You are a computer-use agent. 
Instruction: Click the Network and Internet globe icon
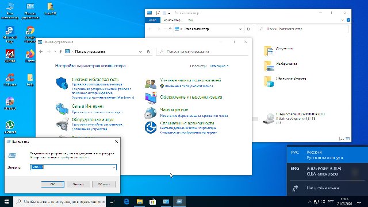62,108
